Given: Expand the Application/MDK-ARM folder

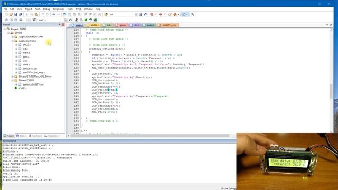Looking at the screenshot, I should click(13, 36).
